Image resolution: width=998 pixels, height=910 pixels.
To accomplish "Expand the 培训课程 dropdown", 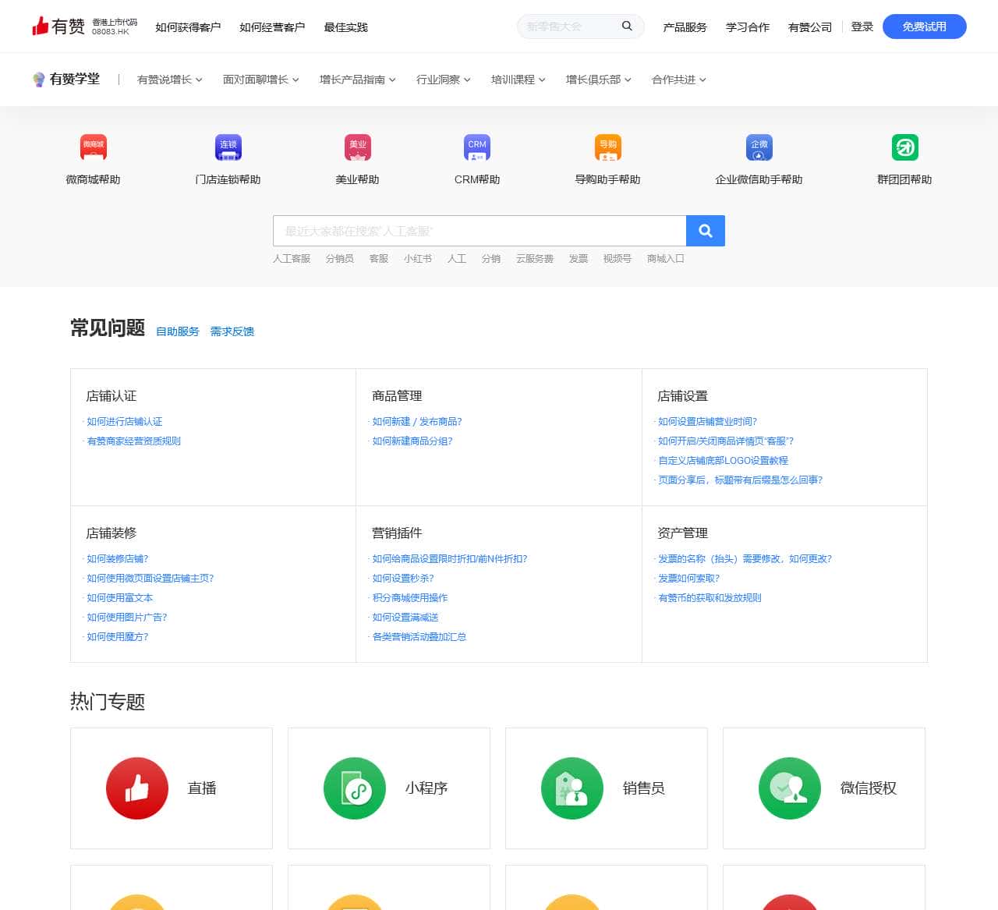I will (518, 80).
